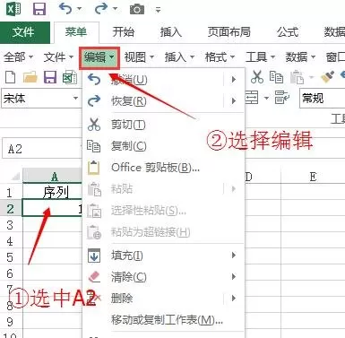This screenshot has height=338, width=345.
Task: Click the select-all corner triangle
Action: (15, 177)
